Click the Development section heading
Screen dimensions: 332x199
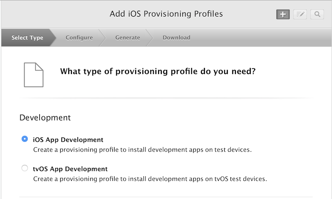[x=45, y=118]
